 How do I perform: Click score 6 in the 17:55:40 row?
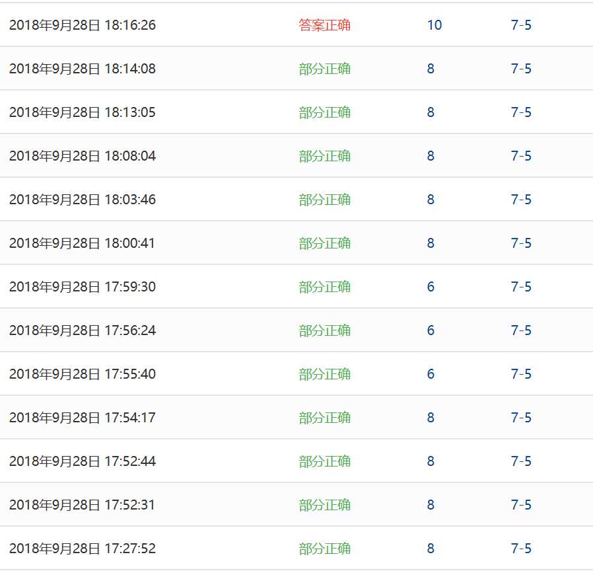[431, 374]
